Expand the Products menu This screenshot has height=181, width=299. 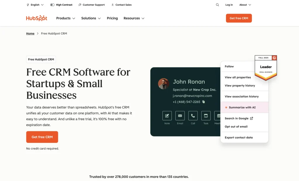click(65, 18)
